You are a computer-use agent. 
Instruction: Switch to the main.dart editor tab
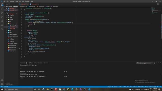tap(24, 4)
